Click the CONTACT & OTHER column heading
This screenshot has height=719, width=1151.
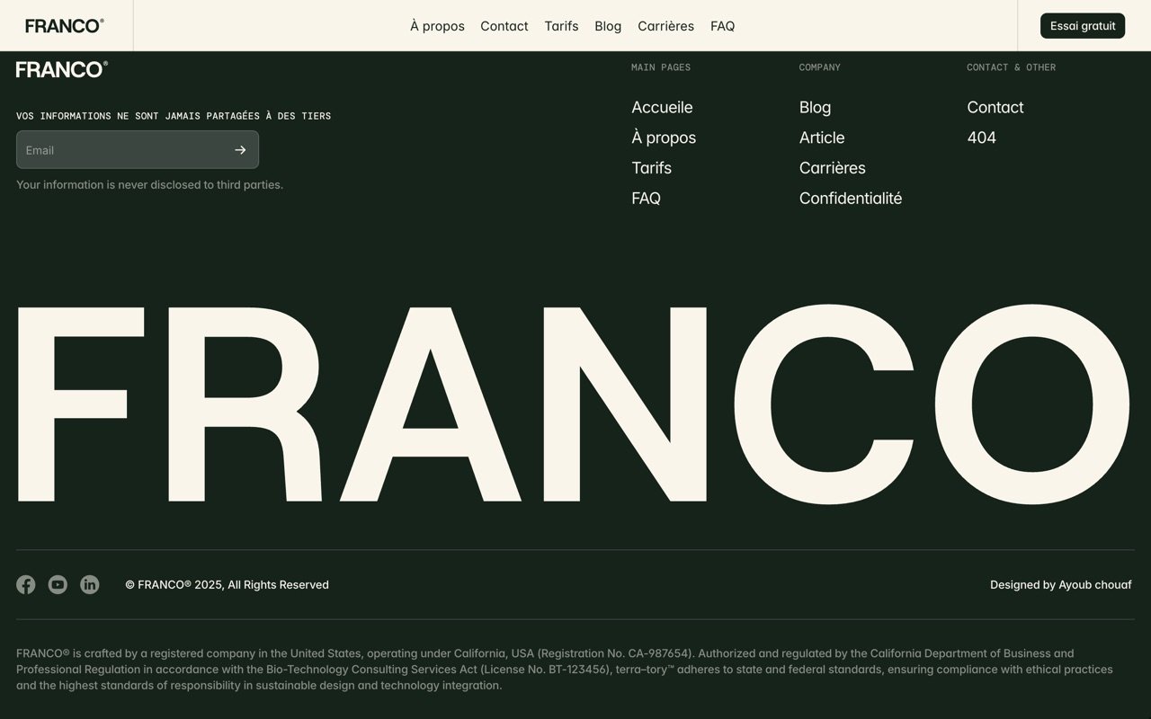(x=1012, y=67)
